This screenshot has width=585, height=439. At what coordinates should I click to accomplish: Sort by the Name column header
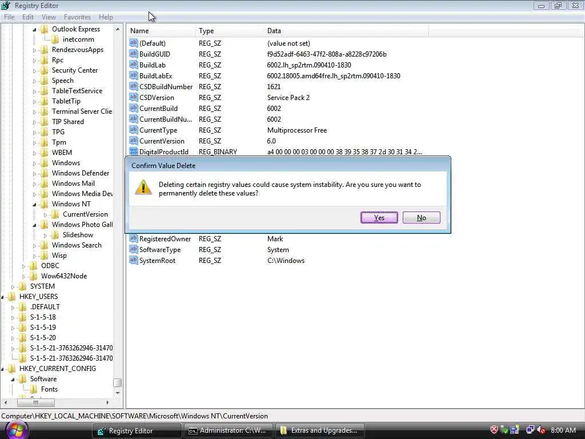tap(161, 31)
